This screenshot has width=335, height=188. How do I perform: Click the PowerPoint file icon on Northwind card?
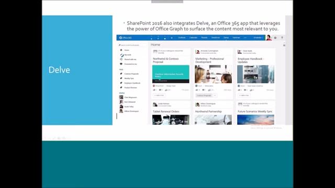click(154, 86)
